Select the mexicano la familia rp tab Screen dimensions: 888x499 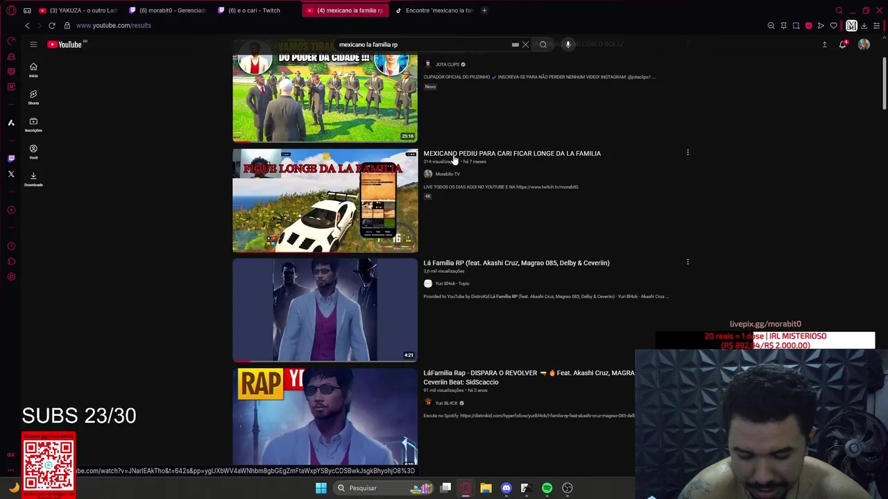[x=345, y=10]
